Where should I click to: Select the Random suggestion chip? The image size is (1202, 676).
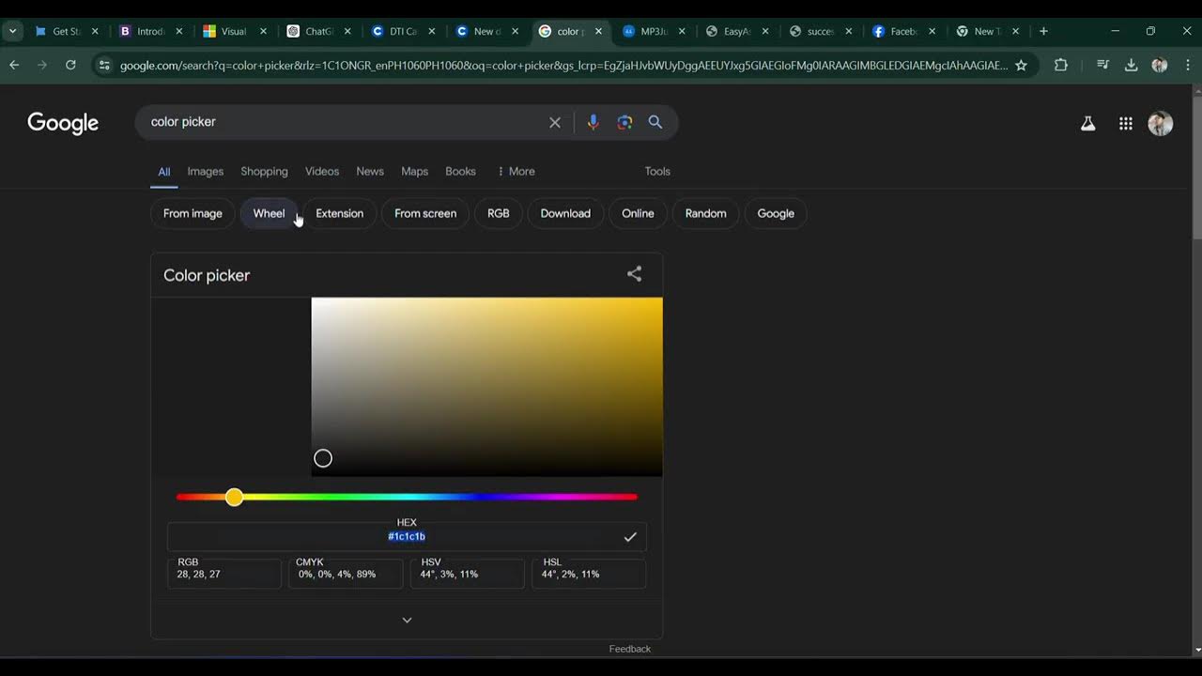click(705, 213)
